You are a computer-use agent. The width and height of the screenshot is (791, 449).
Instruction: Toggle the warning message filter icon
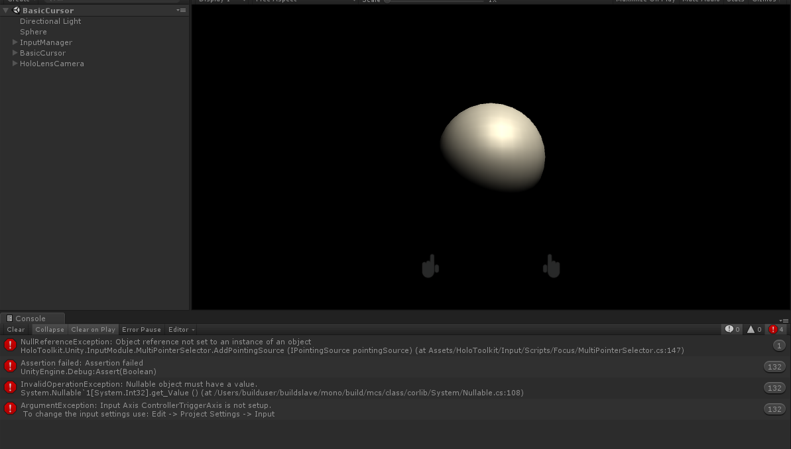click(752, 329)
